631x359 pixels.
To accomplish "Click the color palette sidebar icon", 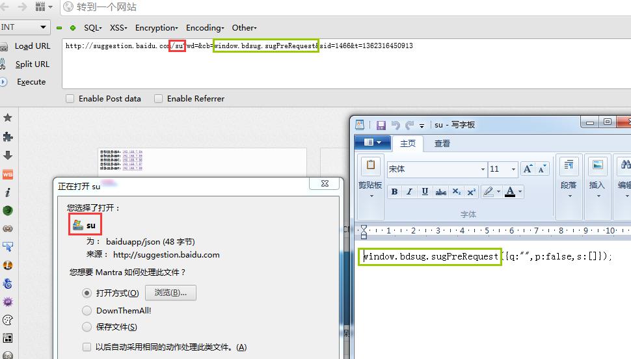I will 8,320.
